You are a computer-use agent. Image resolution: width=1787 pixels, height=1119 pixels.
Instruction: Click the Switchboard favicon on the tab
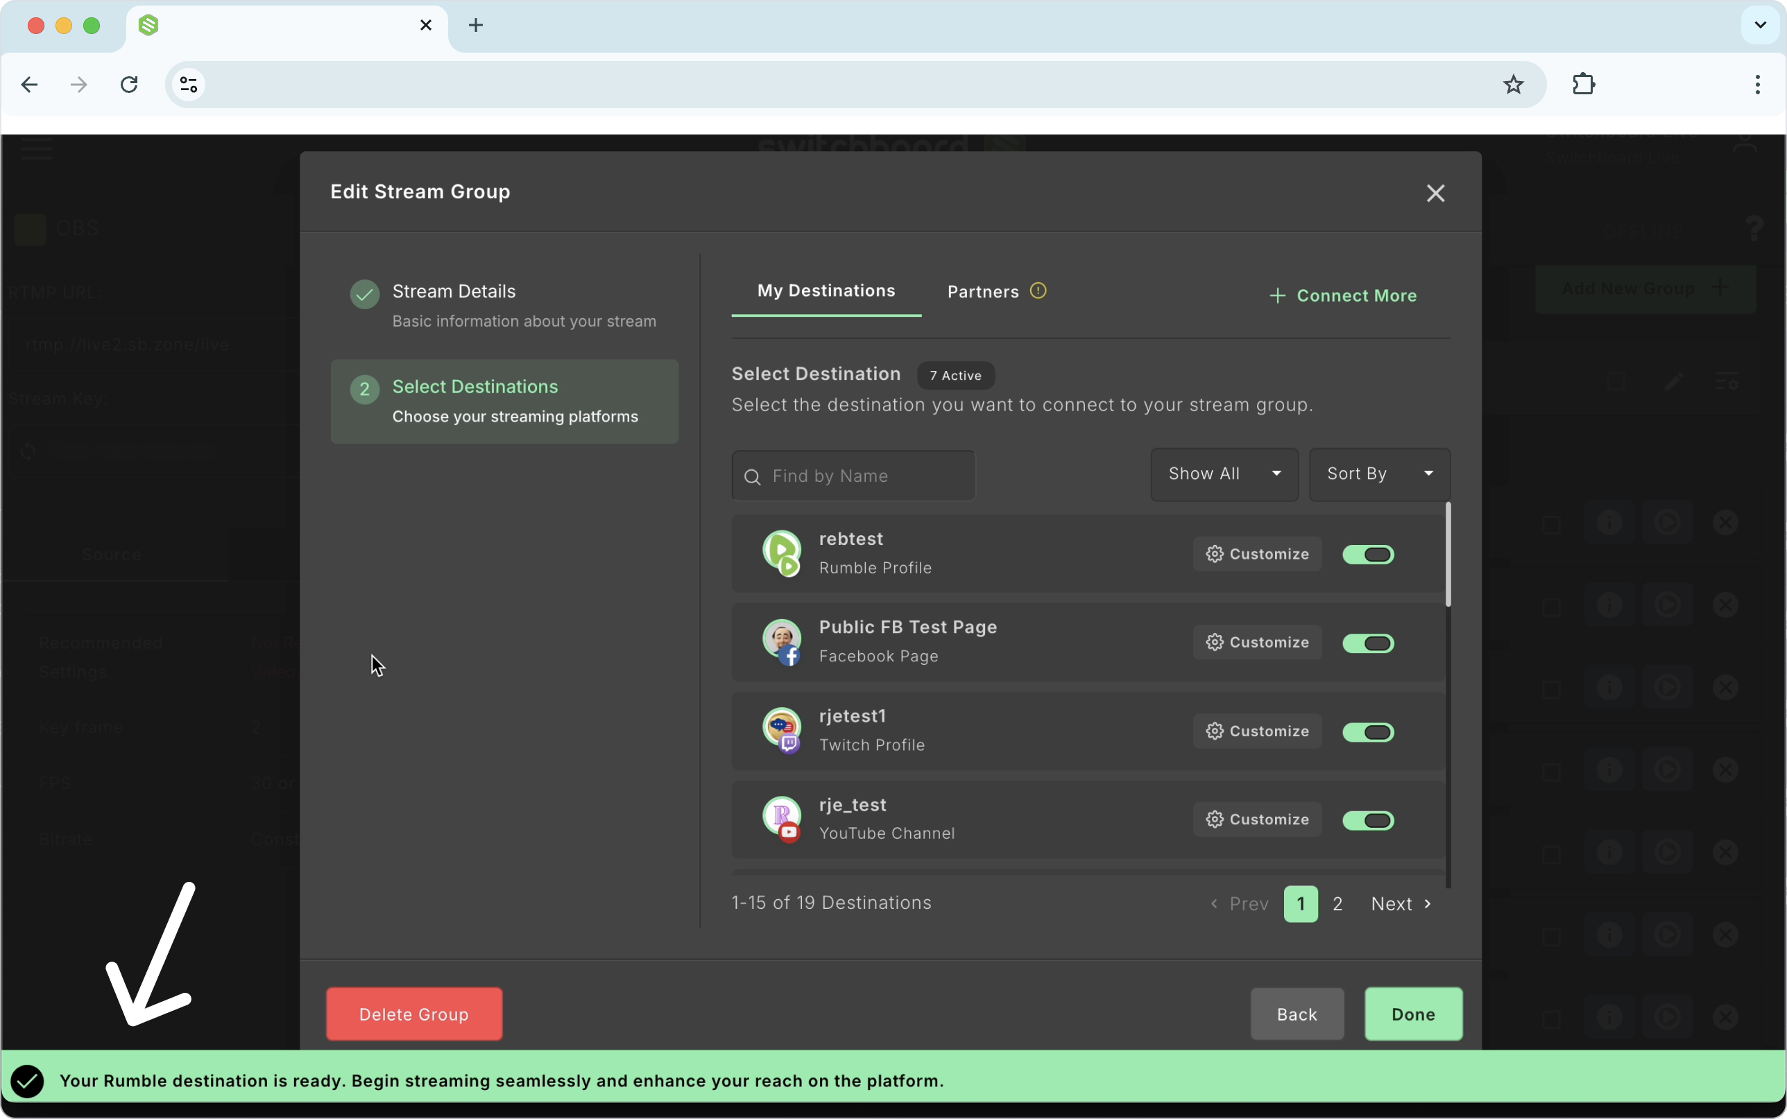point(148,25)
